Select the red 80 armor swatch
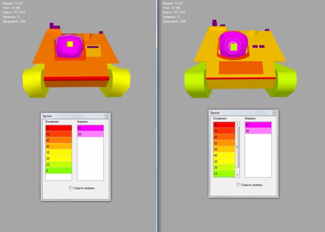This screenshot has height=232, width=325. tap(224, 125)
